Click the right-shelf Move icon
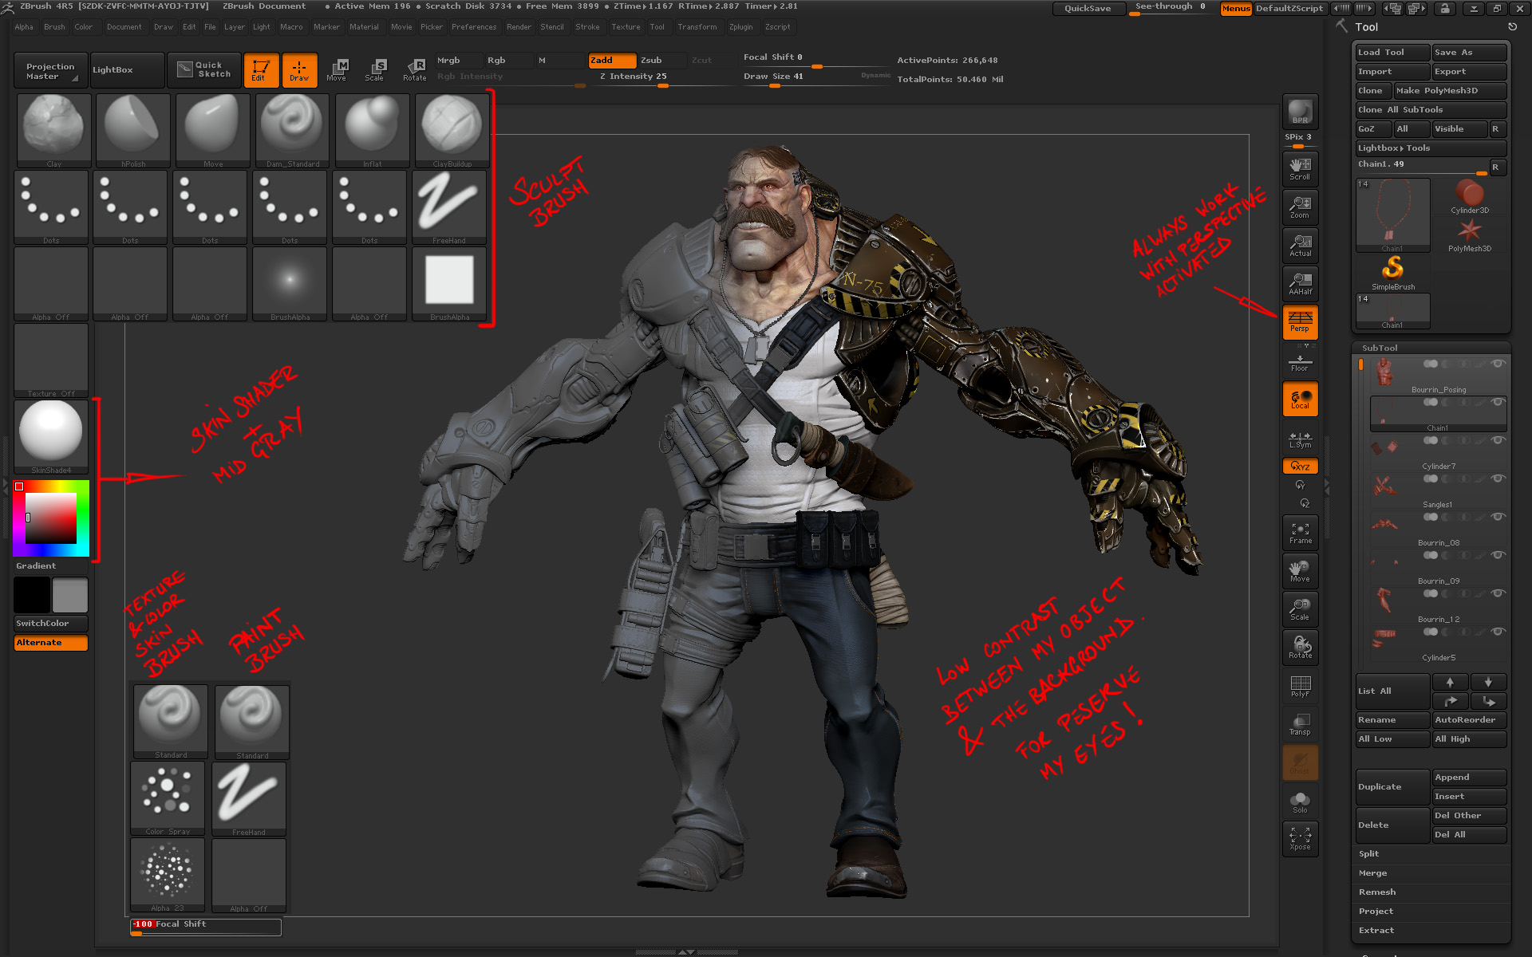The image size is (1532, 957). pyautogui.click(x=1300, y=571)
